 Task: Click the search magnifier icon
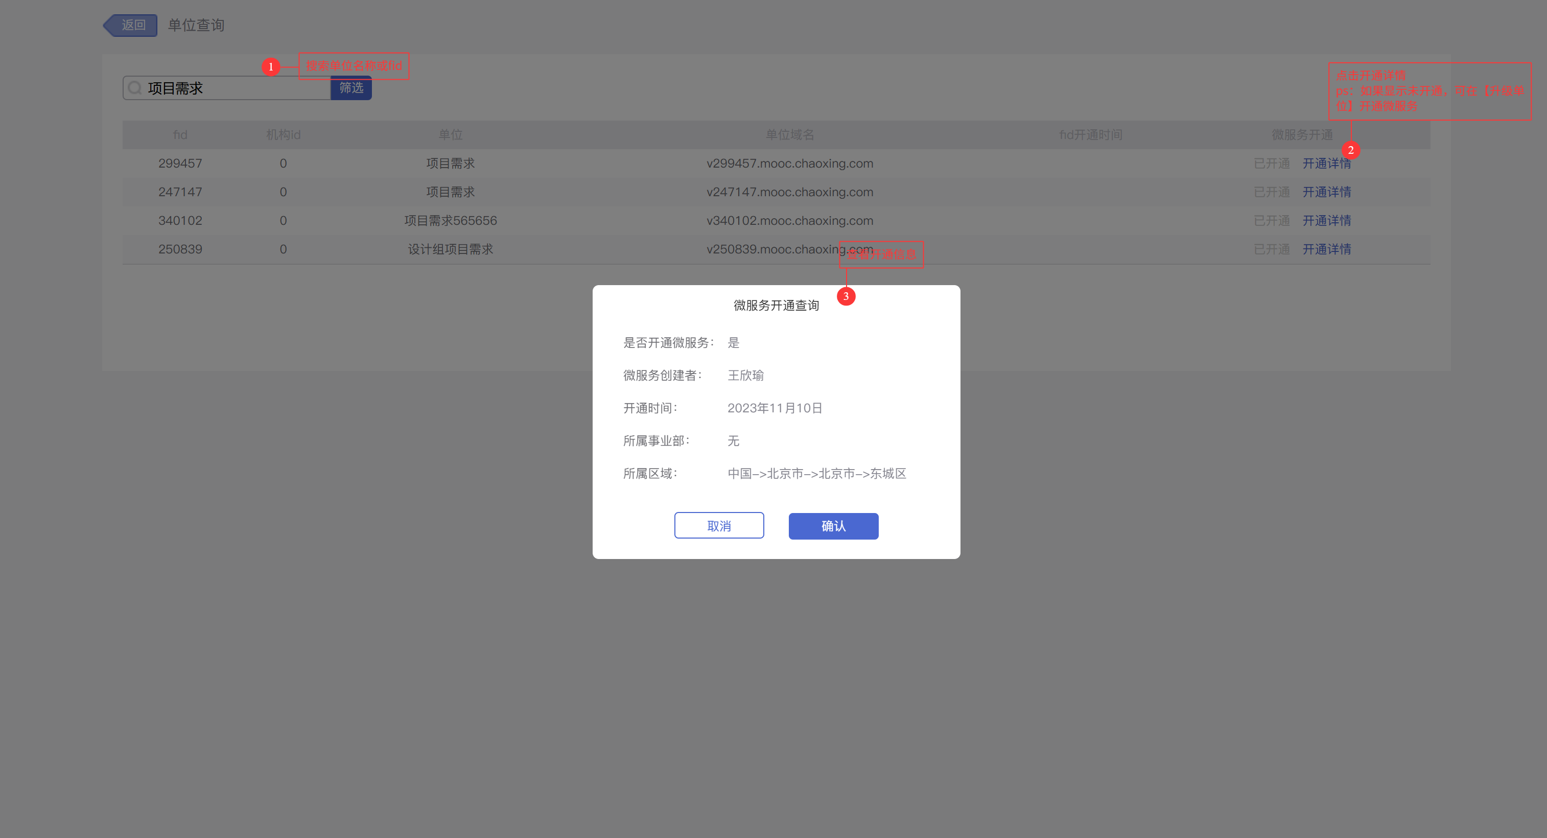click(135, 88)
